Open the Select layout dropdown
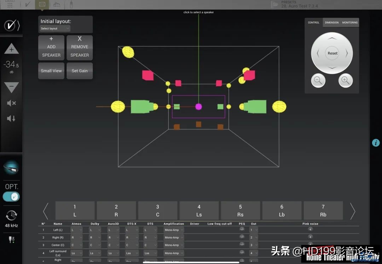This screenshot has width=382, height=264. (x=55, y=29)
